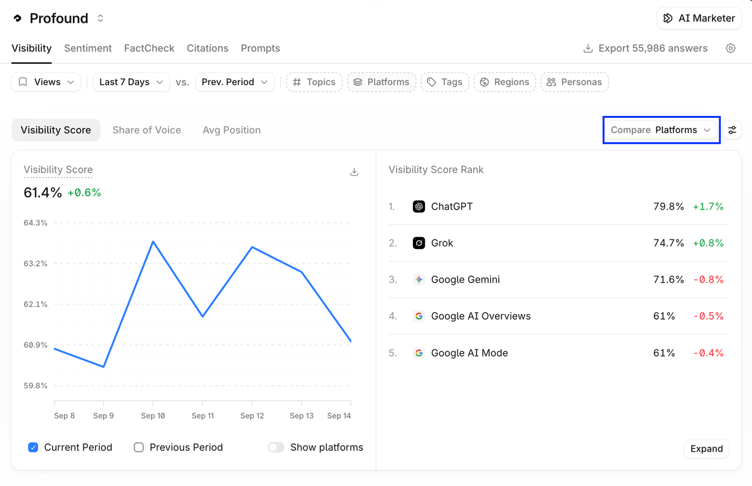Click the hash icon on Topics
The height and width of the screenshot is (486, 752).
point(297,82)
